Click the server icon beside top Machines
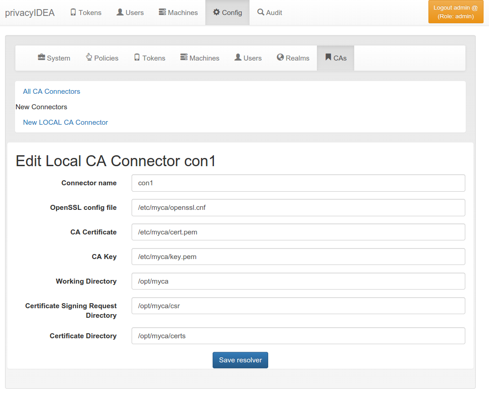489x407 pixels. [162, 12]
